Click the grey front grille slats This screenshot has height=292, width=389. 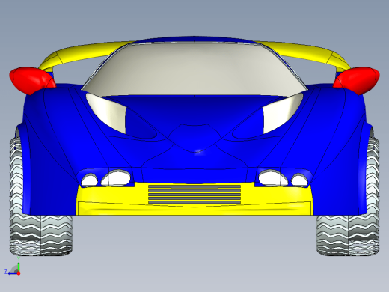(194, 194)
